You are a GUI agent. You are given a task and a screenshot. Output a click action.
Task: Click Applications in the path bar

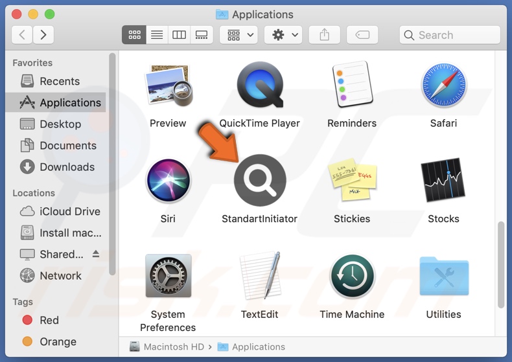pos(251,346)
